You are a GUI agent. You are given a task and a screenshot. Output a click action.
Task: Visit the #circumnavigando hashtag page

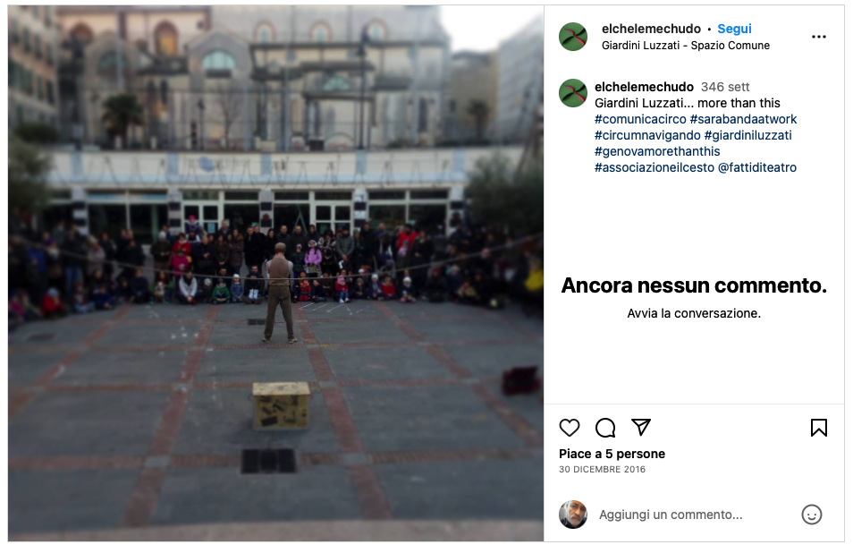pyautogui.click(x=647, y=135)
